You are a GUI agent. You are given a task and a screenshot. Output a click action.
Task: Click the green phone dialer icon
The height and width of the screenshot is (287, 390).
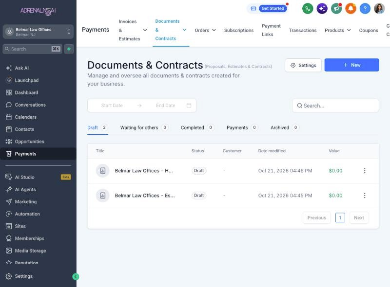308,9
